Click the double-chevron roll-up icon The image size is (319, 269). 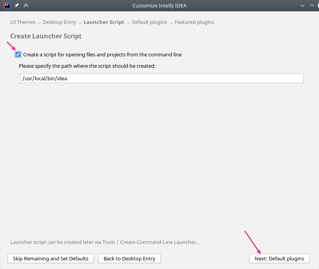(x=26, y=5)
